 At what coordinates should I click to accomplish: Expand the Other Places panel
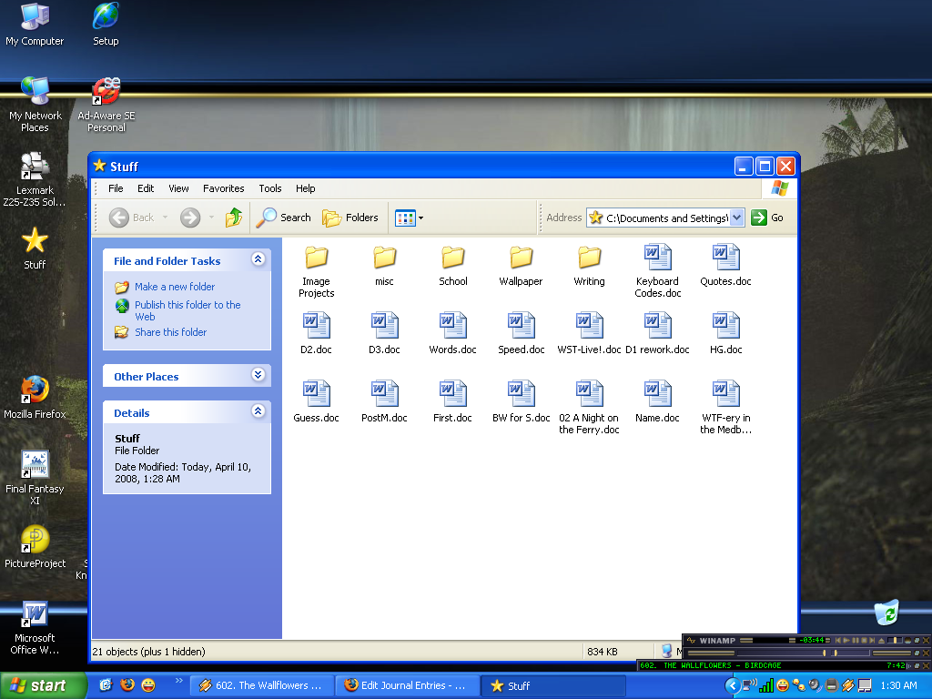pos(258,374)
